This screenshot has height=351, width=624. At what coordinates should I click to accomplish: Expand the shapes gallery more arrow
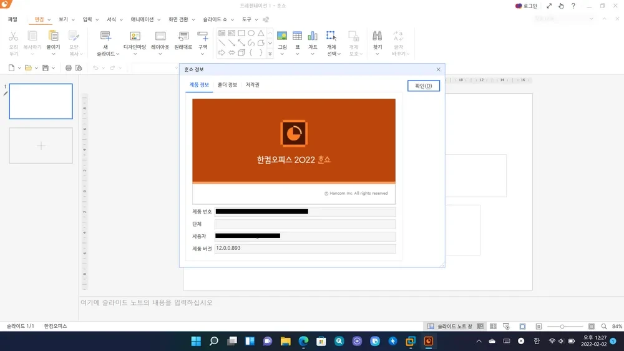(x=270, y=53)
